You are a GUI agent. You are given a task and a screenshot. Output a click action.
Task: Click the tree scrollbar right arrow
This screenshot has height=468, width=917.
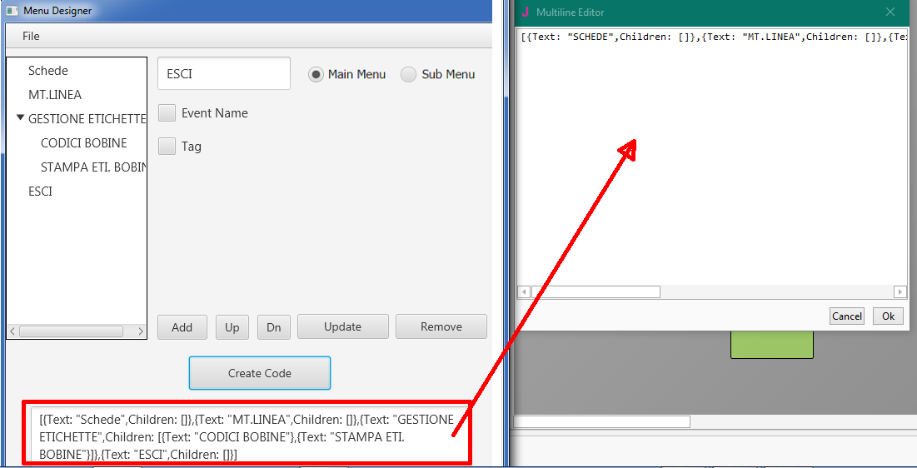tap(141, 331)
